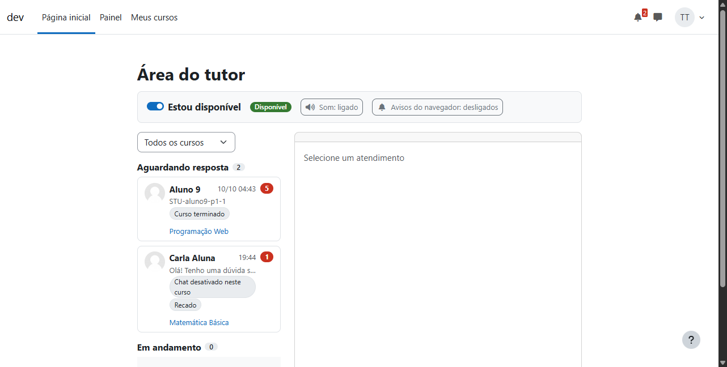Click the Selecione um atendimento placeholder text
This screenshot has width=727, height=367.
click(x=354, y=158)
